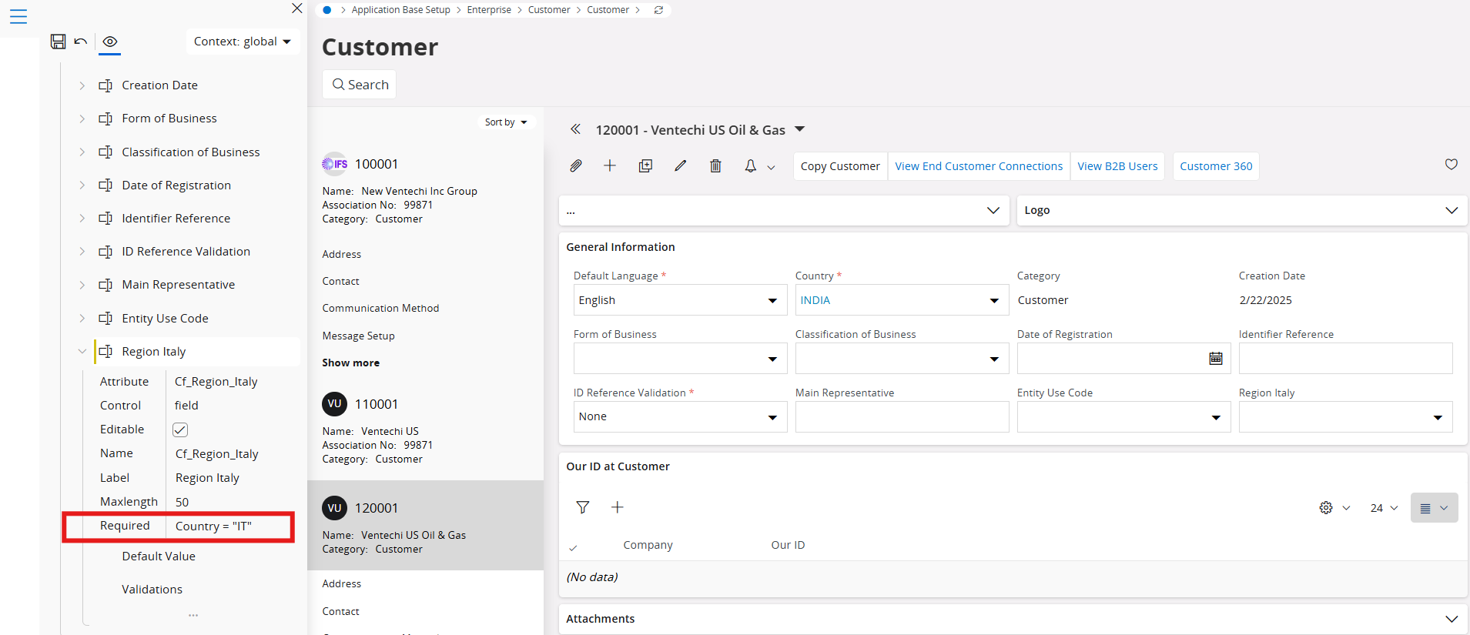
Task: Click View End Customer Connections
Action: pos(979,166)
